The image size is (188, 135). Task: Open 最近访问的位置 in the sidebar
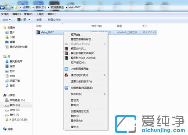(16, 47)
